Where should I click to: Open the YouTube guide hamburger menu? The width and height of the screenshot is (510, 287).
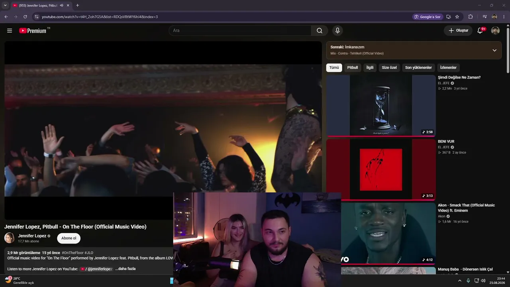[10, 31]
